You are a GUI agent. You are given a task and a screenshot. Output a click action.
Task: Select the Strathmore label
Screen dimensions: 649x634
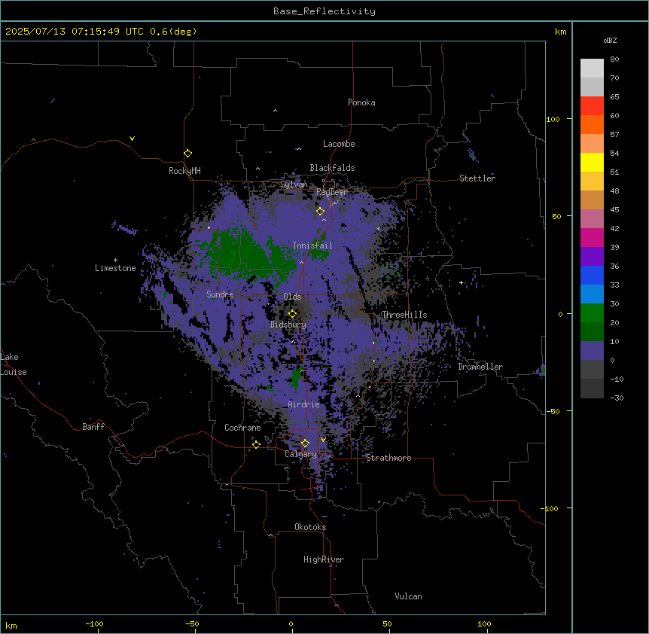click(388, 458)
